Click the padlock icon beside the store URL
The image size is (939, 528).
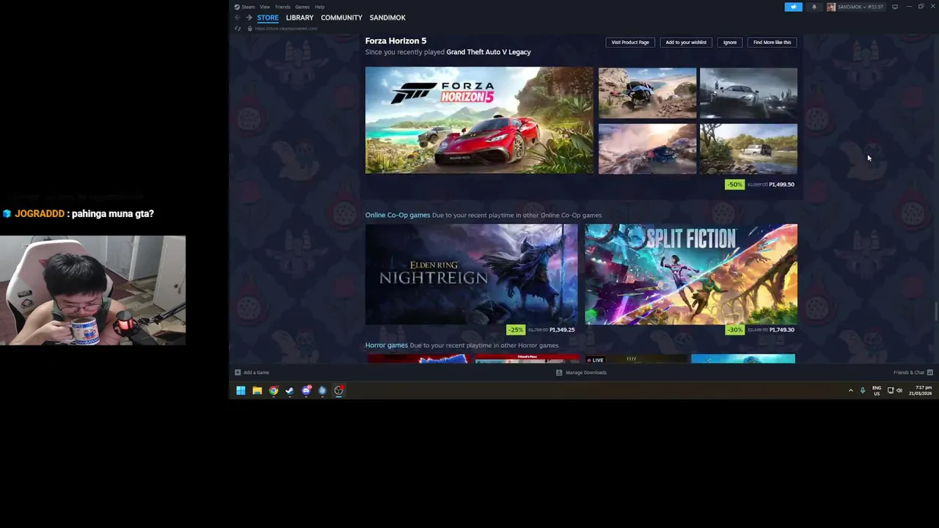pyautogui.click(x=249, y=29)
